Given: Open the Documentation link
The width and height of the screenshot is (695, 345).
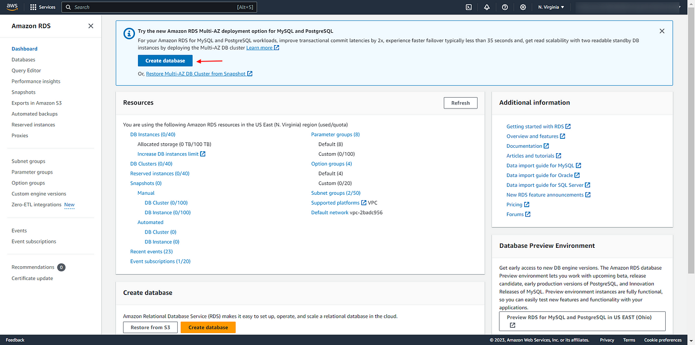Looking at the screenshot, I should coord(528,146).
